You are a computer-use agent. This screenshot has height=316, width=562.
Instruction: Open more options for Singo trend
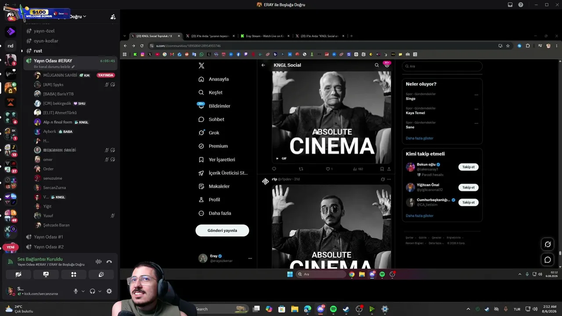click(x=476, y=95)
